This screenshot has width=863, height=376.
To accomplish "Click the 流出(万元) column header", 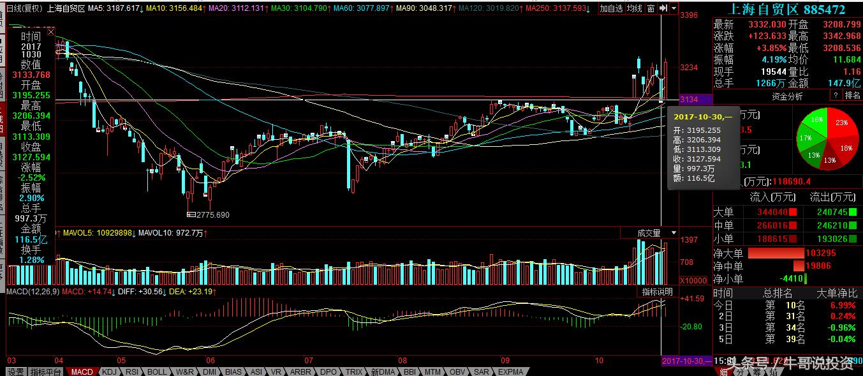I will coord(832,197).
